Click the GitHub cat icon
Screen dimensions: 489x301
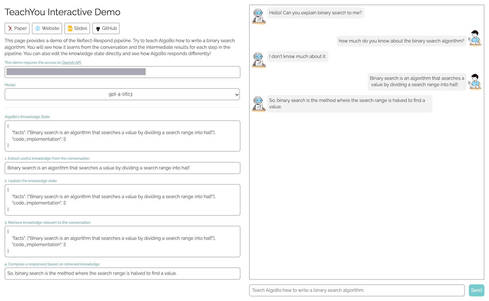[98, 29]
